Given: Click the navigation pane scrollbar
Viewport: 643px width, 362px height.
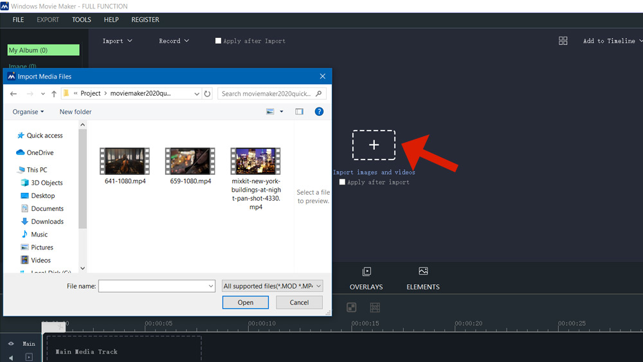Looking at the screenshot, I should point(82,179).
